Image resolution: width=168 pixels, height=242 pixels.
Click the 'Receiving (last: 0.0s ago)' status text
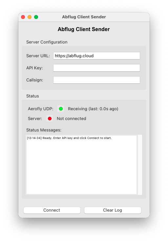(93, 109)
